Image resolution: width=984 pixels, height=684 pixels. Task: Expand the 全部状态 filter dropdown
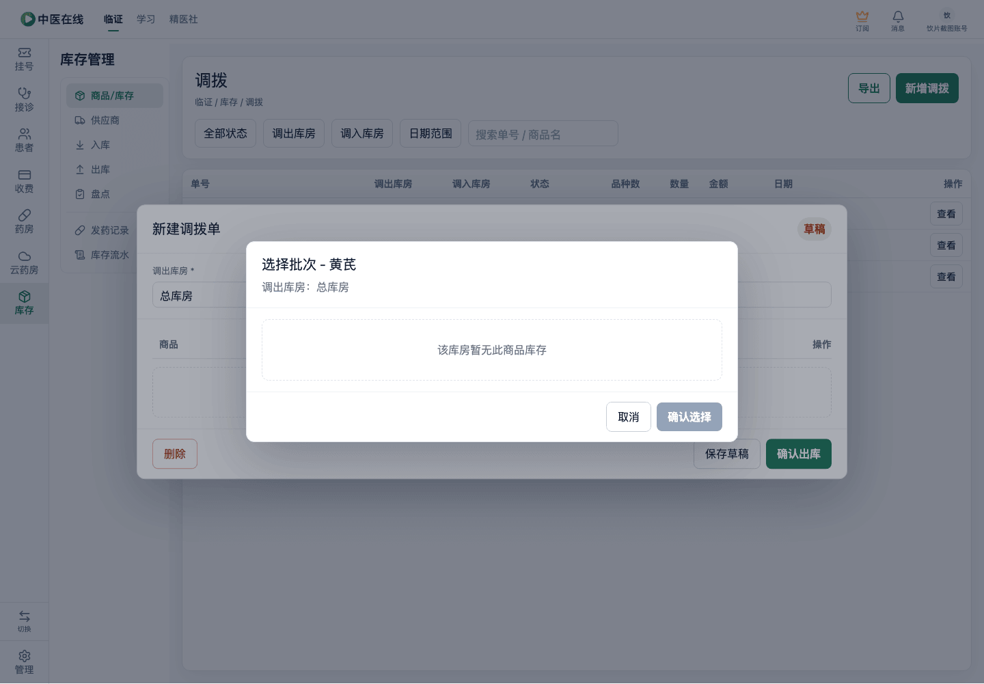(x=225, y=133)
